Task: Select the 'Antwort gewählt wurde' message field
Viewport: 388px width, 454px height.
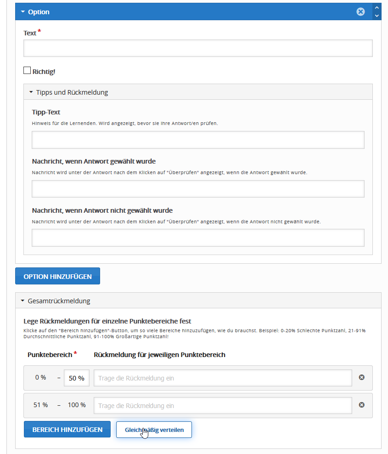Action: [x=197, y=189]
